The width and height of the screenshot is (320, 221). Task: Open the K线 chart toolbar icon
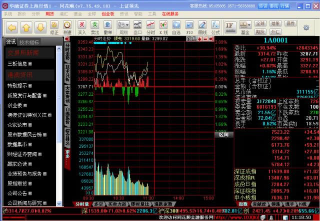(162, 26)
